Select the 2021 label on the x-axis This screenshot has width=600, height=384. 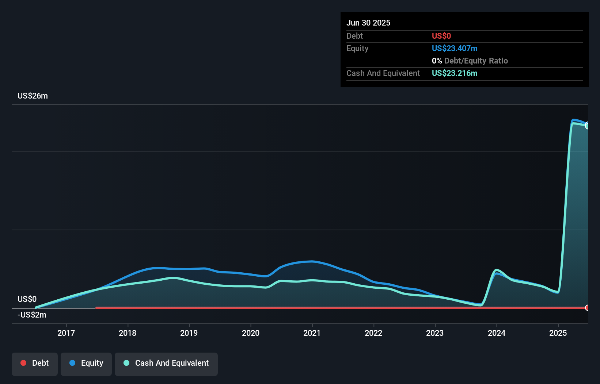(312, 333)
